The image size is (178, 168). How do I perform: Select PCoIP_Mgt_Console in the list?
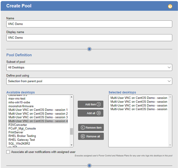coord(22,129)
